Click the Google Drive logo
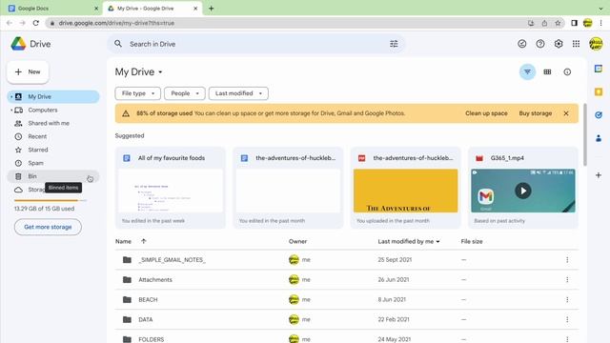Screen dimensions: 610x343 [18, 44]
